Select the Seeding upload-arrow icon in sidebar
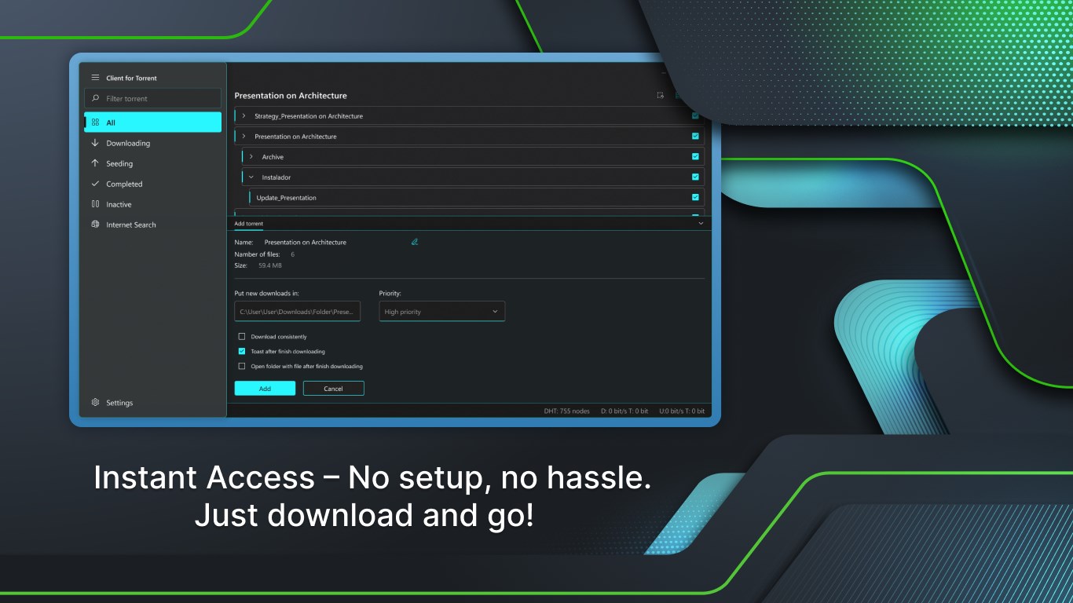The width and height of the screenshot is (1073, 603). click(96, 163)
